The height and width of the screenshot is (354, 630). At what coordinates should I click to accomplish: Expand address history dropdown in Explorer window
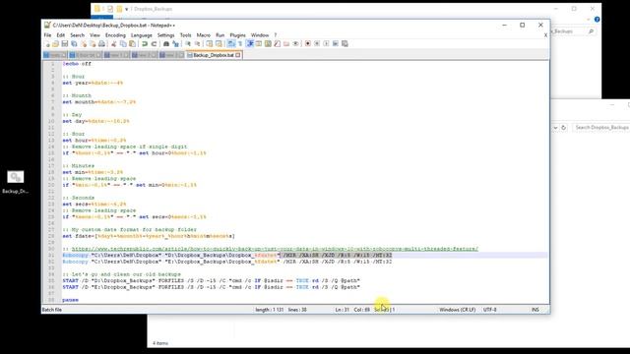(x=555, y=127)
